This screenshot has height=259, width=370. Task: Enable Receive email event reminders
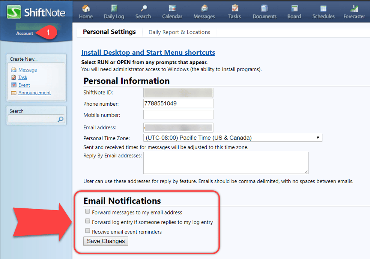pos(87,231)
